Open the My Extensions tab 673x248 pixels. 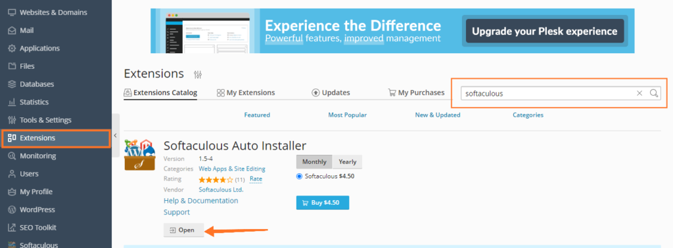click(246, 93)
